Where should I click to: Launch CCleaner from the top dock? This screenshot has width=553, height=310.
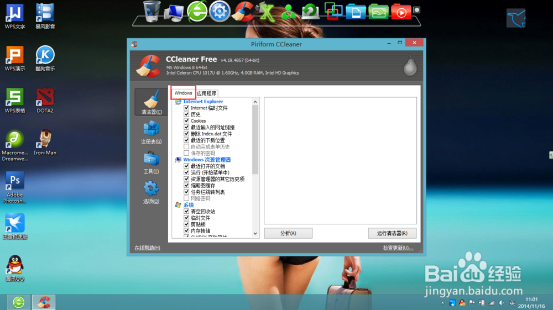[x=243, y=12]
